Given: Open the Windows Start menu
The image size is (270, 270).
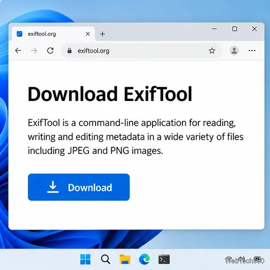Looking at the screenshot, I should click(x=85, y=259).
